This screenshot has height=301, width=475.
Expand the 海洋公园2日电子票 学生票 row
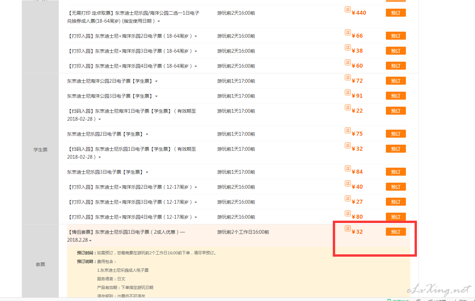[156, 81]
